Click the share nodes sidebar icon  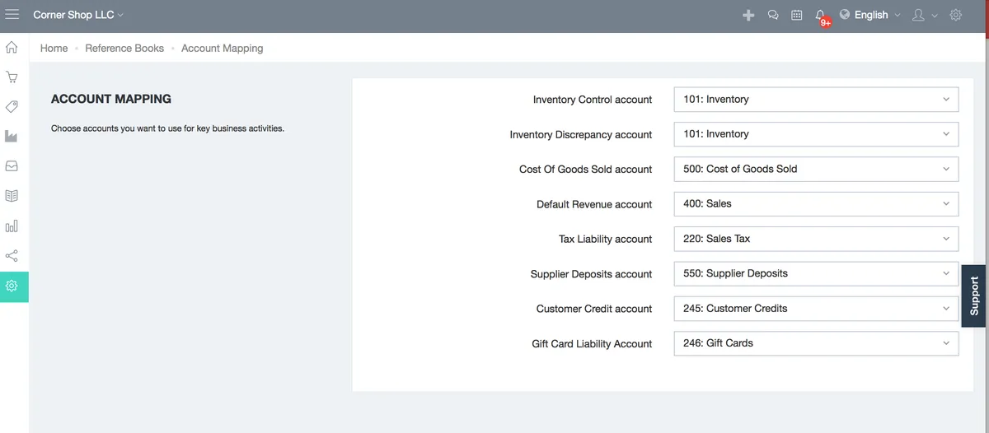click(12, 256)
